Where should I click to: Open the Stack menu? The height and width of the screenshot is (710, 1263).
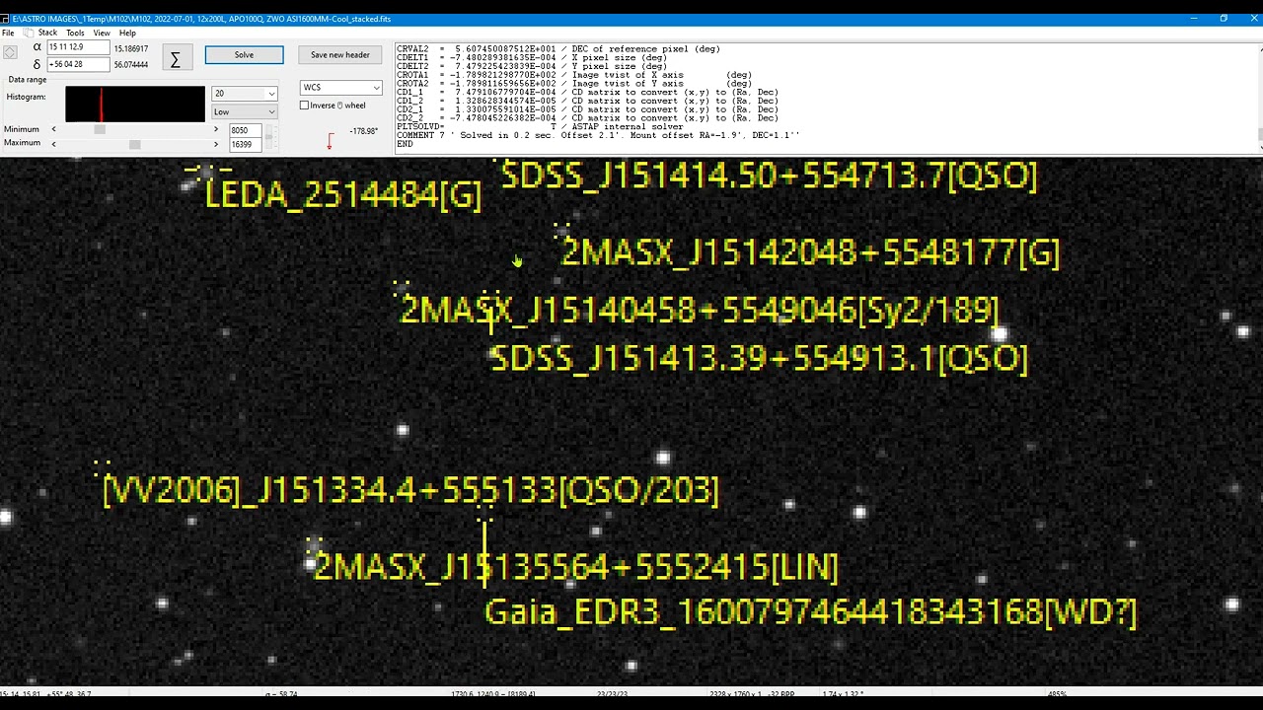[x=47, y=33]
